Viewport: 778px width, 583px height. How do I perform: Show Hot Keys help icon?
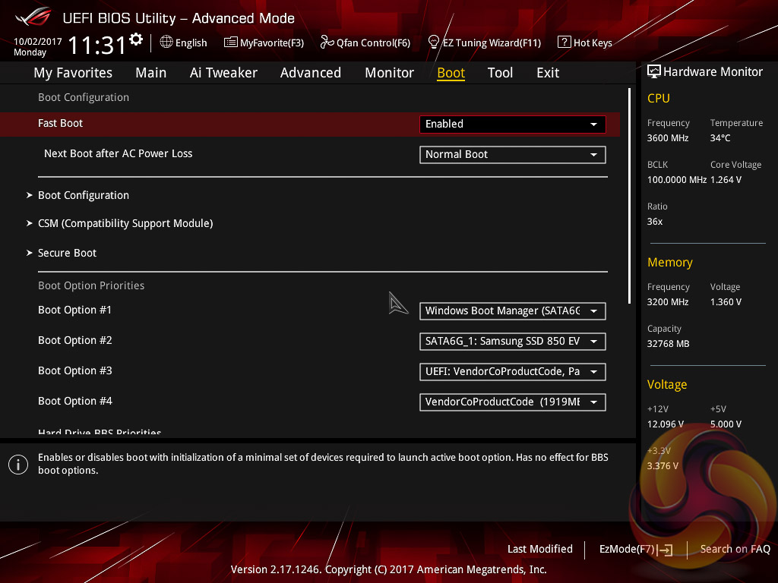tap(564, 43)
